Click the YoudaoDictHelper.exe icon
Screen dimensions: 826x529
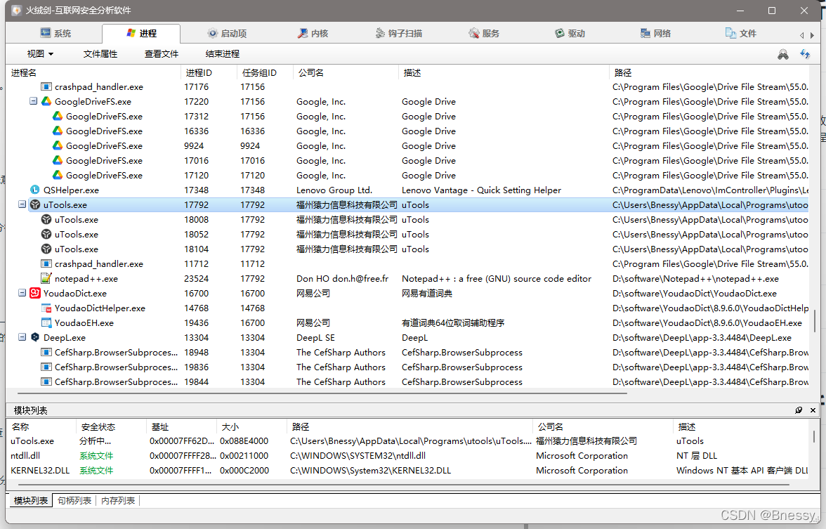click(x=46, y=308)
